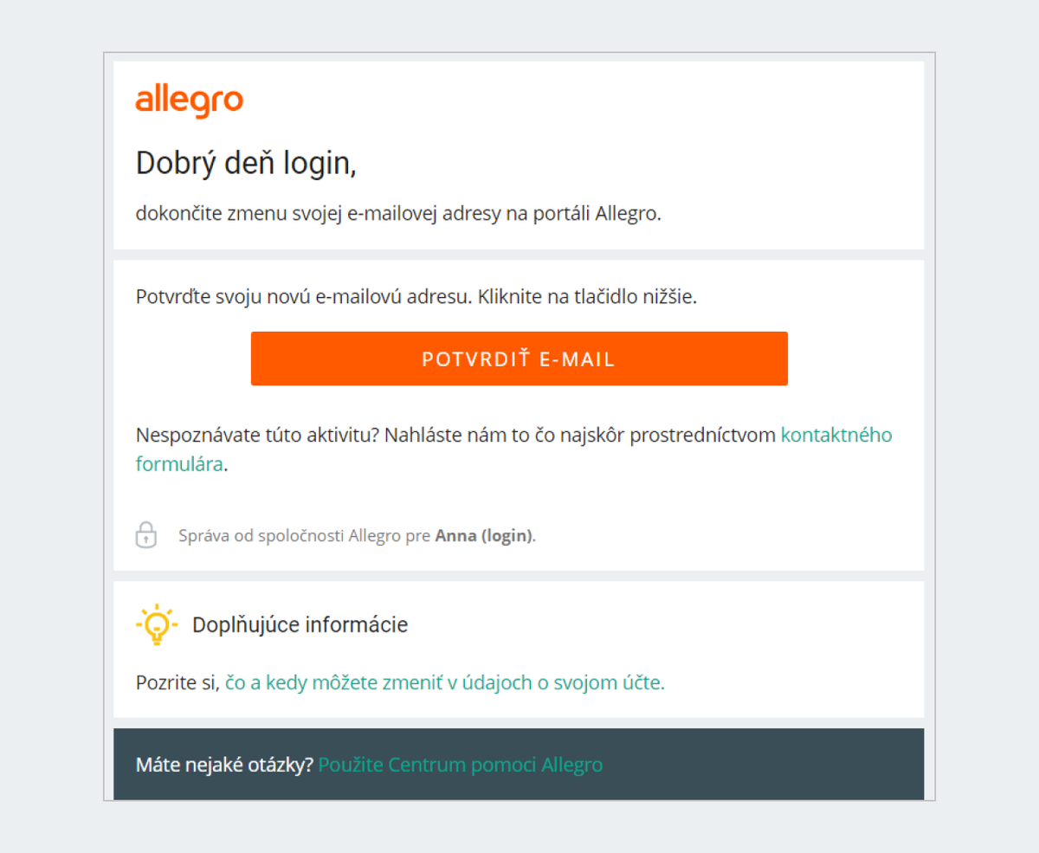Open the 'kontaktného' link text

[836, 435]
